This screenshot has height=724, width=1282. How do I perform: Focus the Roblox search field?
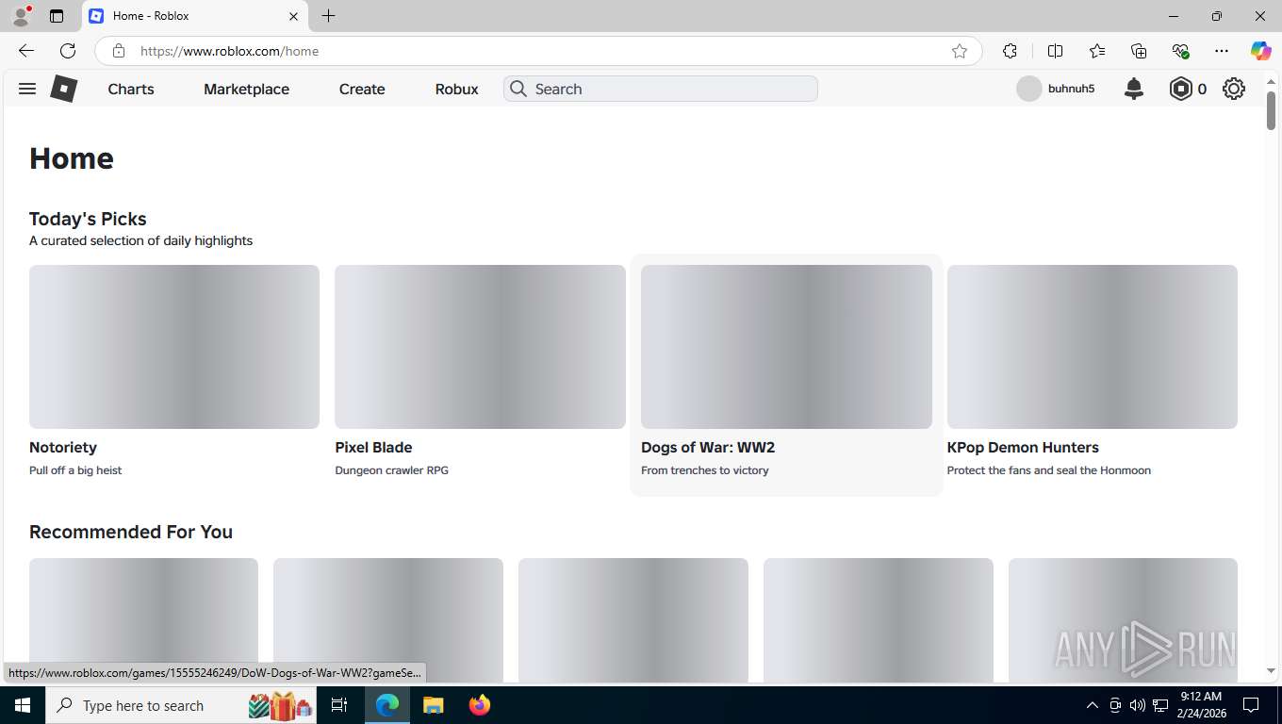coord(660,89)
